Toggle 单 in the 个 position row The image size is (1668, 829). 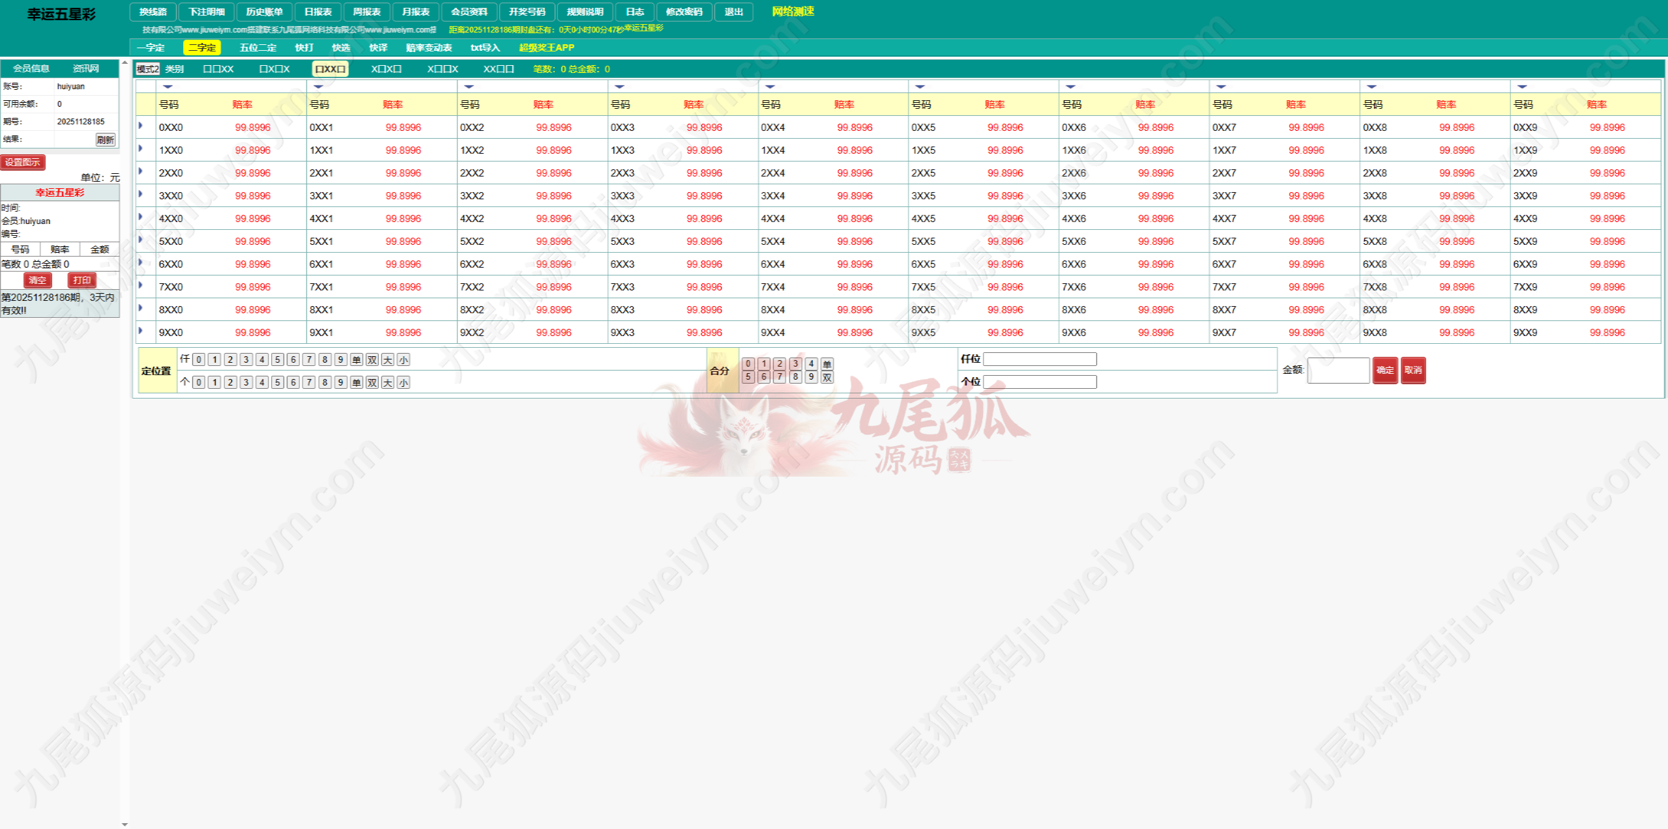pyautogui.click(x=357, y=382)
